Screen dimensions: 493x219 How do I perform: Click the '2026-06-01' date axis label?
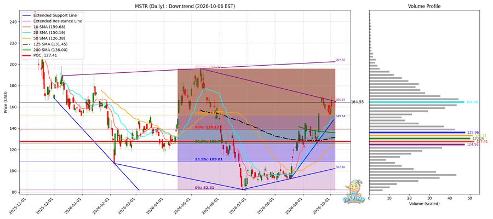210,205
